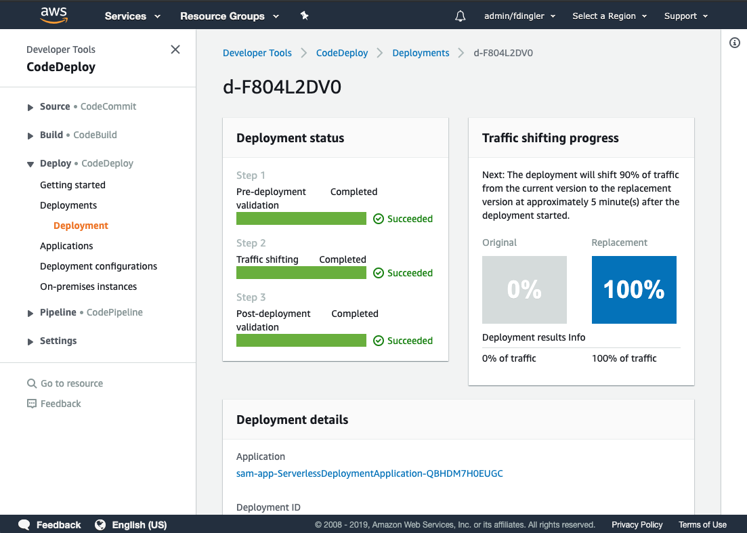The image size is (747, 533).
Task: Click the Feedback comment icon in sidebar
Action: pos(32,404)
